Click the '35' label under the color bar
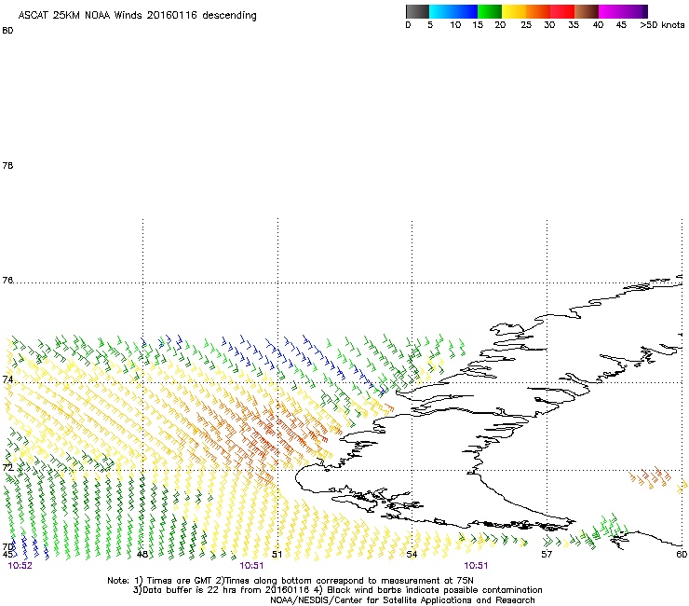The height and width of the screenshot is (606, 689). 574,25
